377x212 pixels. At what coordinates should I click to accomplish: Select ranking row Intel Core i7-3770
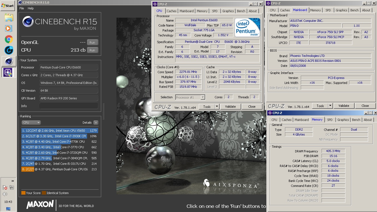click(60, 147)
